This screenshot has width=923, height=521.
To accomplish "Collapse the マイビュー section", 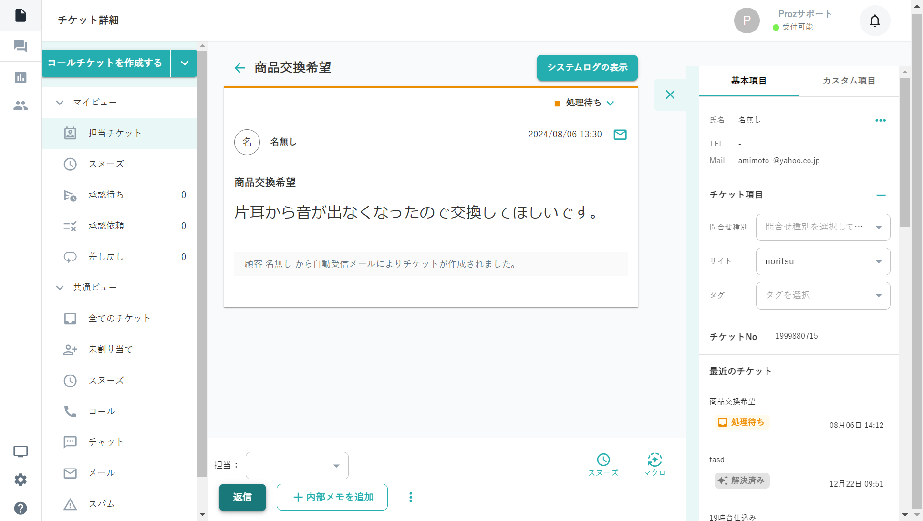I will pyautogui.click(x=60, y=103).
